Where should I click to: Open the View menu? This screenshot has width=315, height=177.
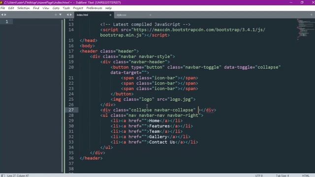coord(46,8)
